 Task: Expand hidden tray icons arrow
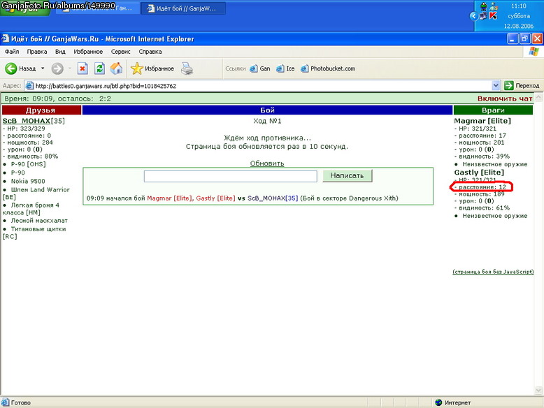(x=473, y=16)
